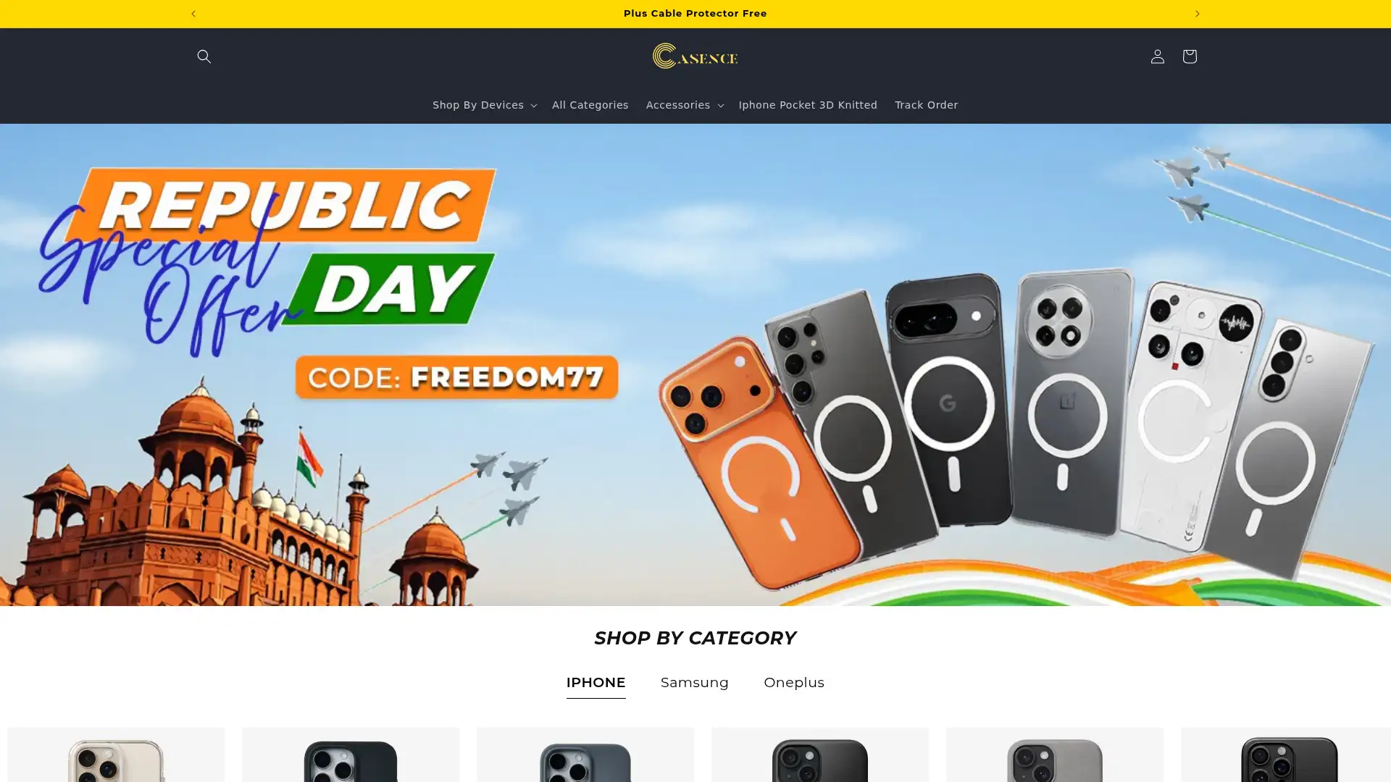Open All Categories menu item

click(x=590, y=105)
